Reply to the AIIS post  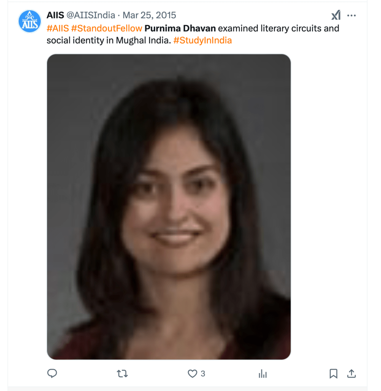(52, 373)
